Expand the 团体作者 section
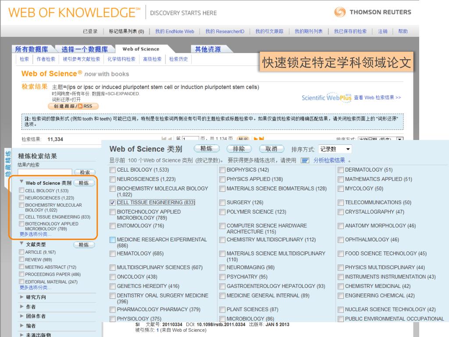The image size is (449, 337). [21, 316]
